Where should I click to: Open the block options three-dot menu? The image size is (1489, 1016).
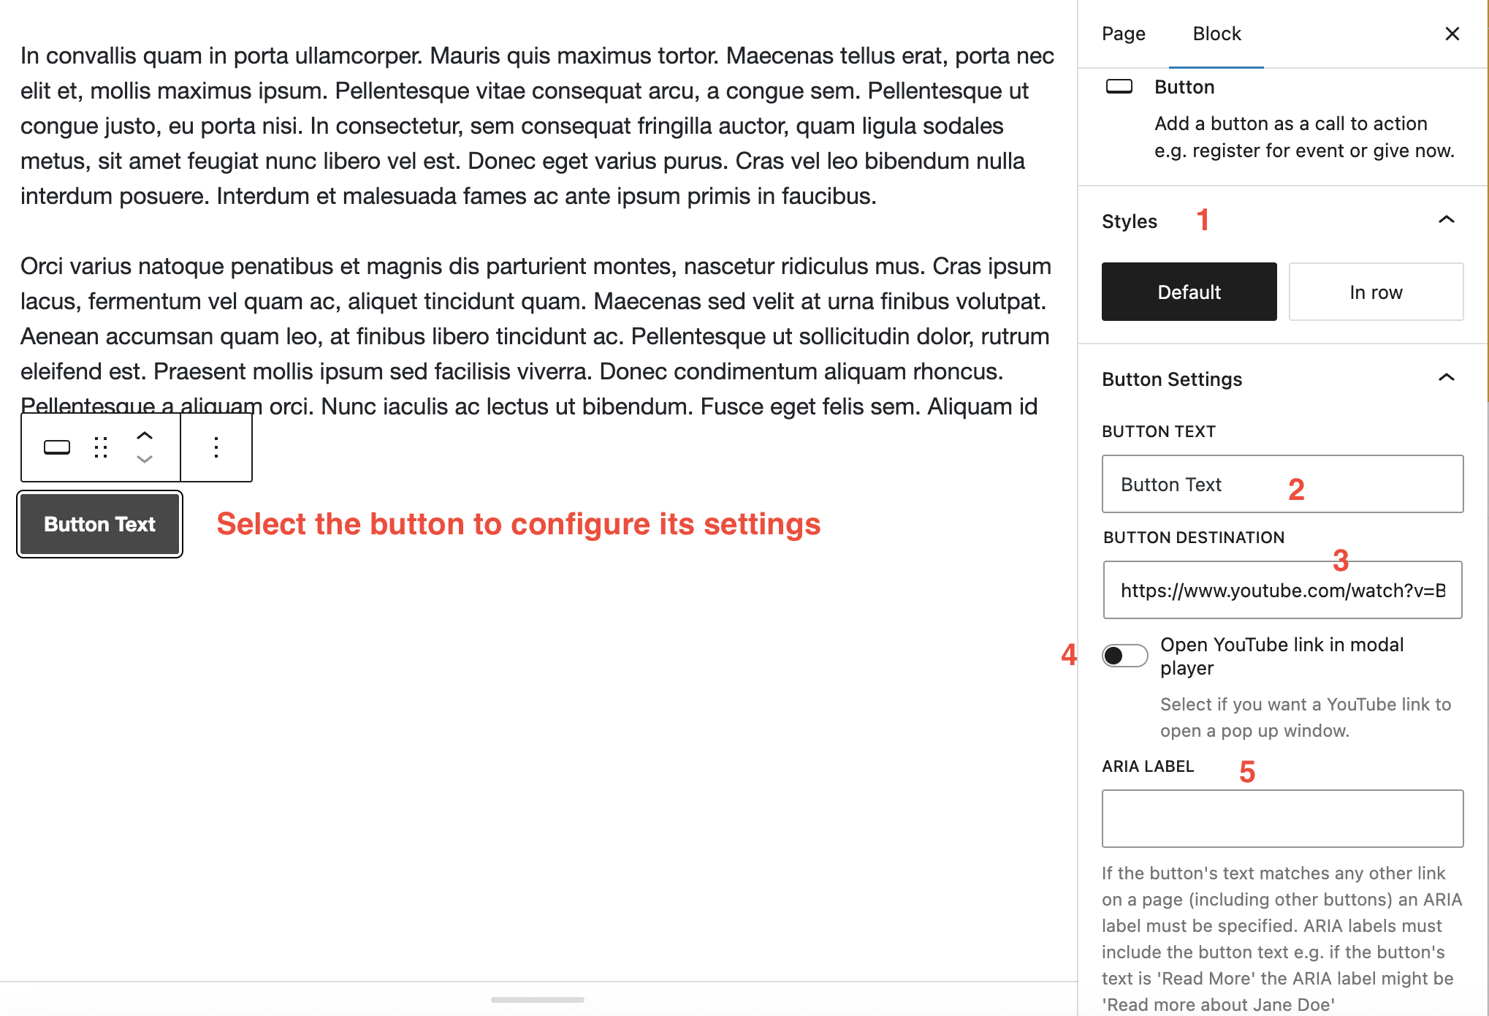[216, 447]
